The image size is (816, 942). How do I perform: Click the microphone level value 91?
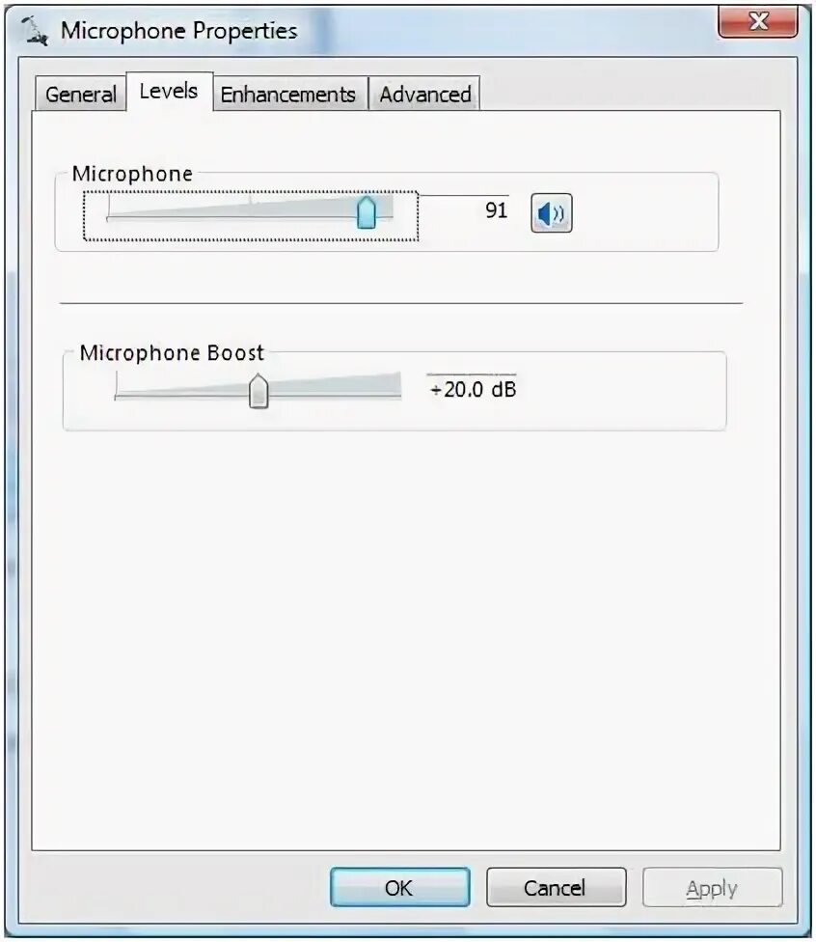[496, 210]
